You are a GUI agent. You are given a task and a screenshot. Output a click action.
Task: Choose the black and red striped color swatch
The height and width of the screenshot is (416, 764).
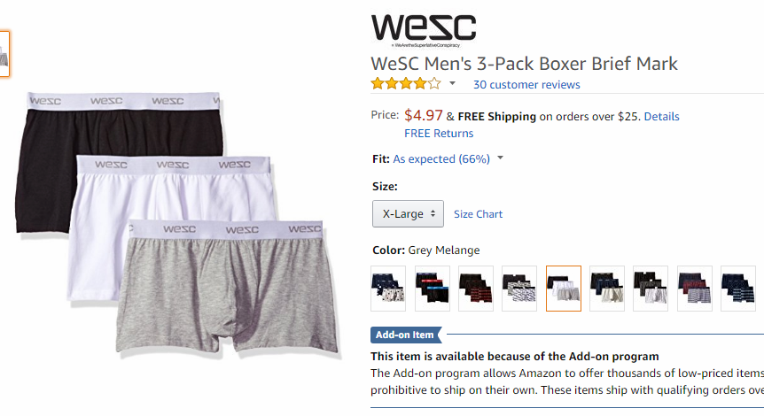[x=476, y=289]
